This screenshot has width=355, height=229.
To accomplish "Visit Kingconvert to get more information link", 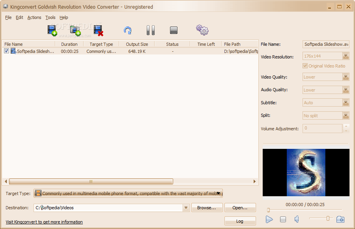I will click(44, 222).
